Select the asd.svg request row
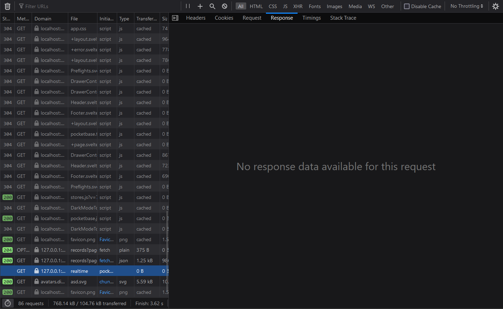This screenshot has height=309, width=503. click(x=84, y=282)
